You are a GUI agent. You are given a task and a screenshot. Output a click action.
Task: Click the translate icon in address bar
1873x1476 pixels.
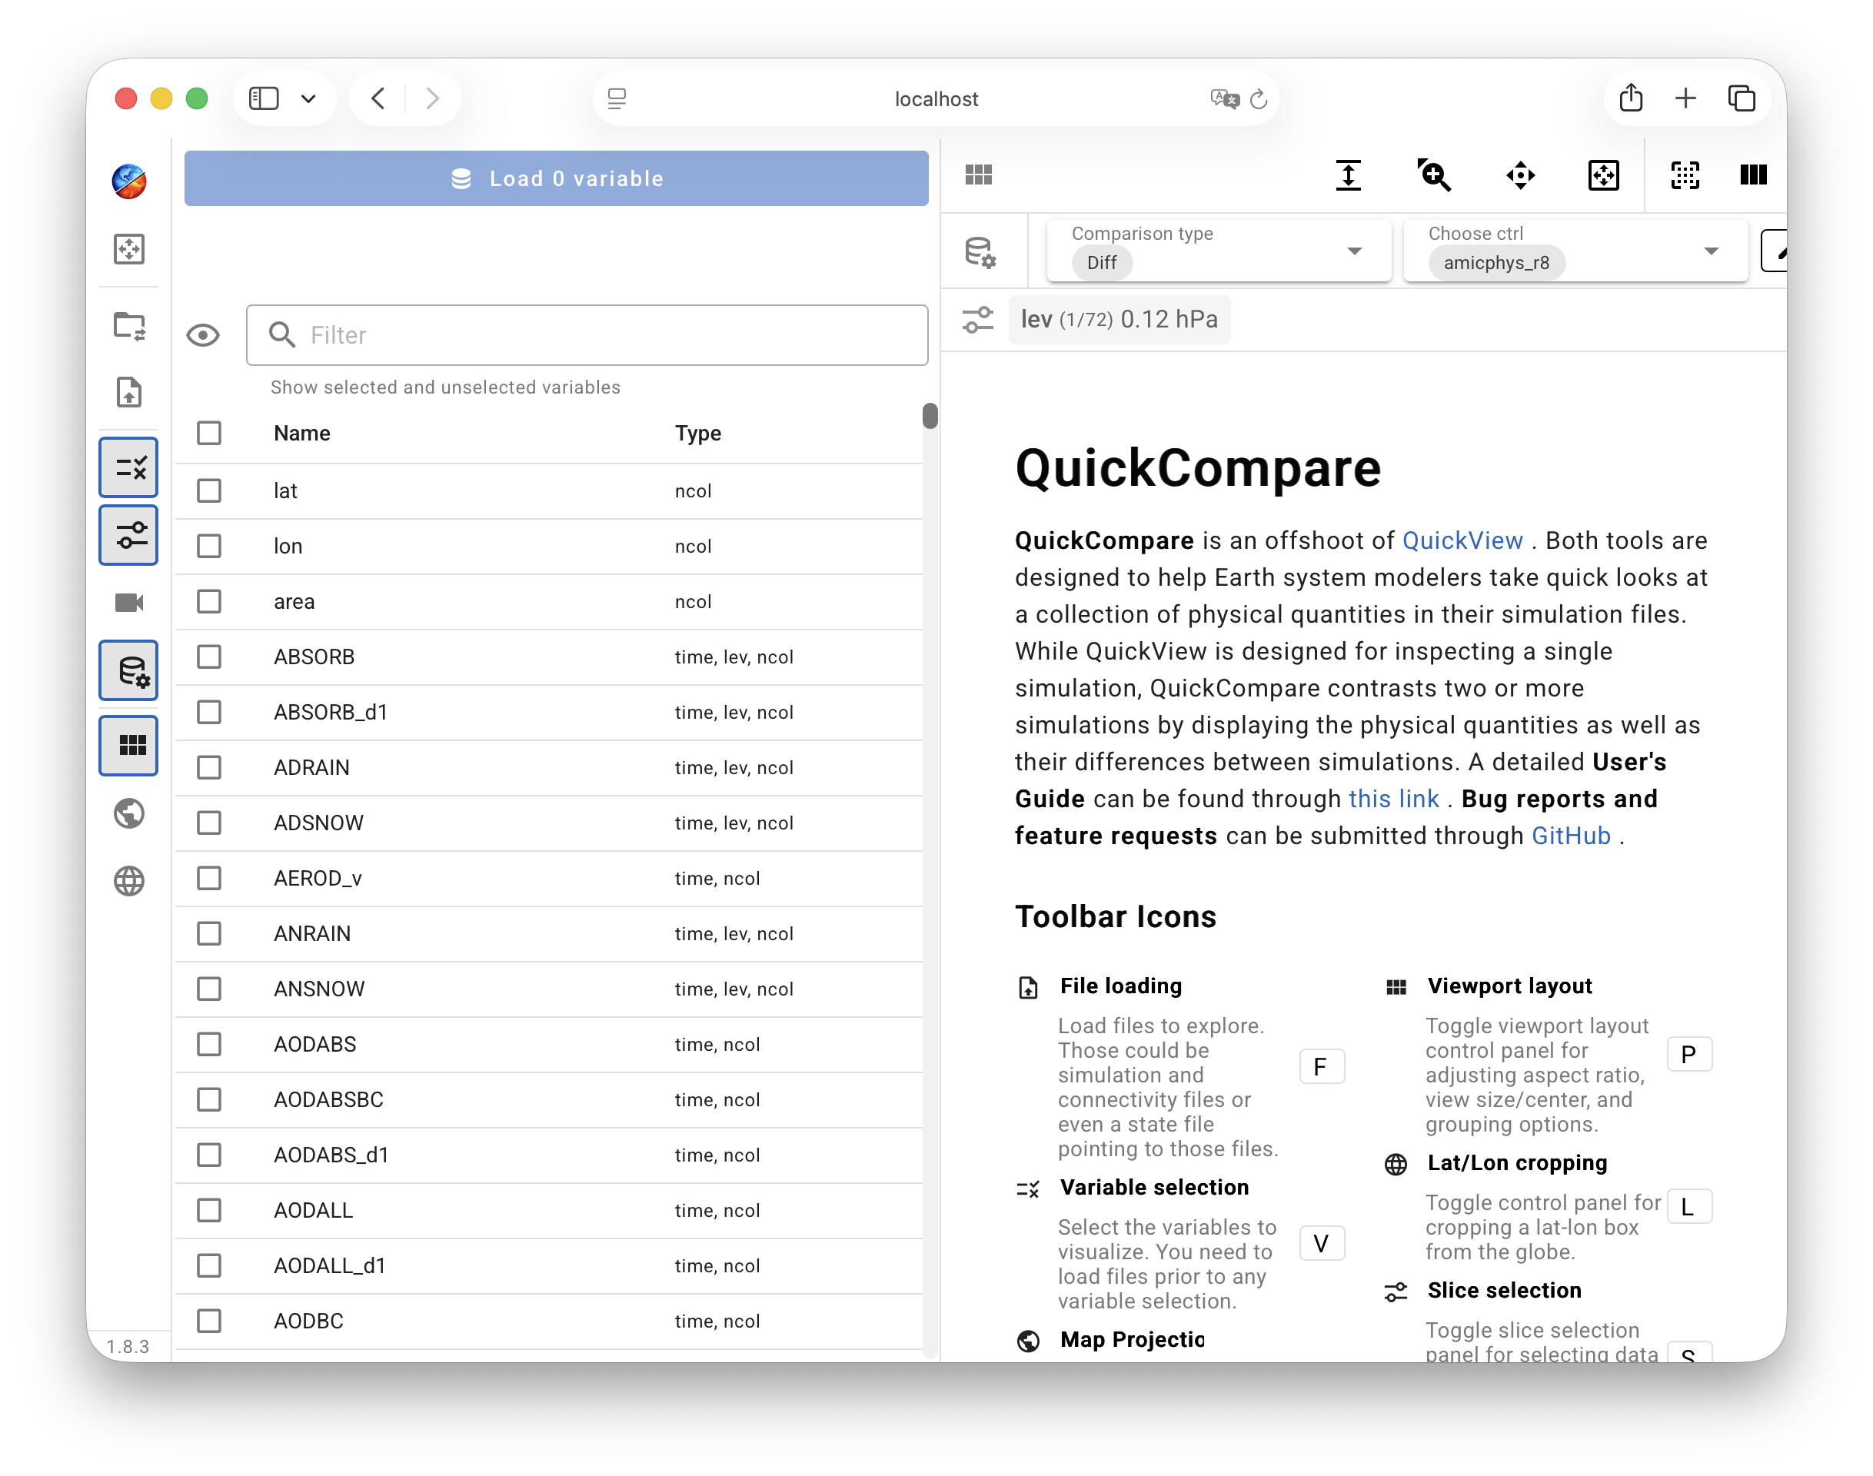[1224, 98]
